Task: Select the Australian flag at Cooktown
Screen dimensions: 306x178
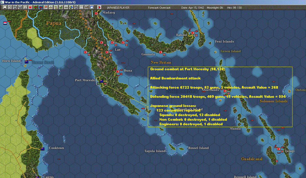Action: point(43,149)
